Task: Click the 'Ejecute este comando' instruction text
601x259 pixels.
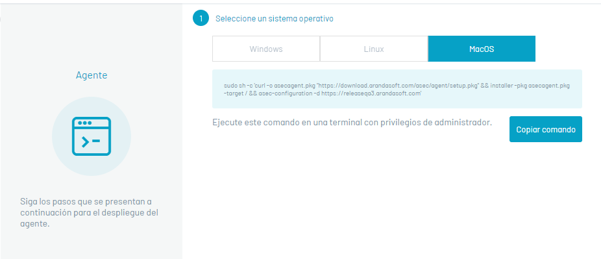Action: pos(352,123)
